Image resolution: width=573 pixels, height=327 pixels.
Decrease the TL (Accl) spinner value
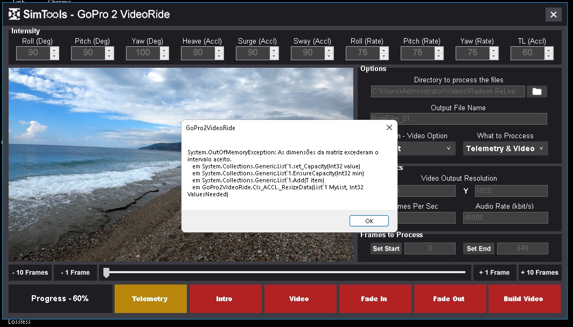(x=549, y=56)
